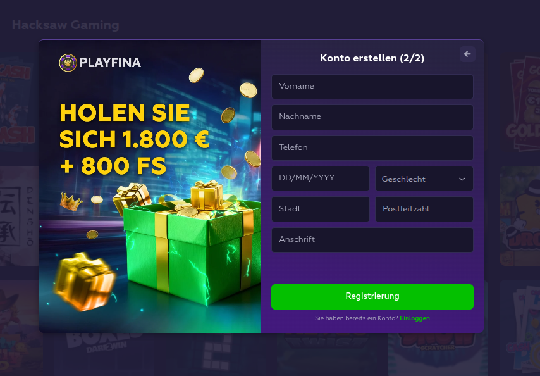Image resolution: width=540 pixels, height=376 pixels.
Task: Focus the Anschrift address field
Action: [372, 240]
